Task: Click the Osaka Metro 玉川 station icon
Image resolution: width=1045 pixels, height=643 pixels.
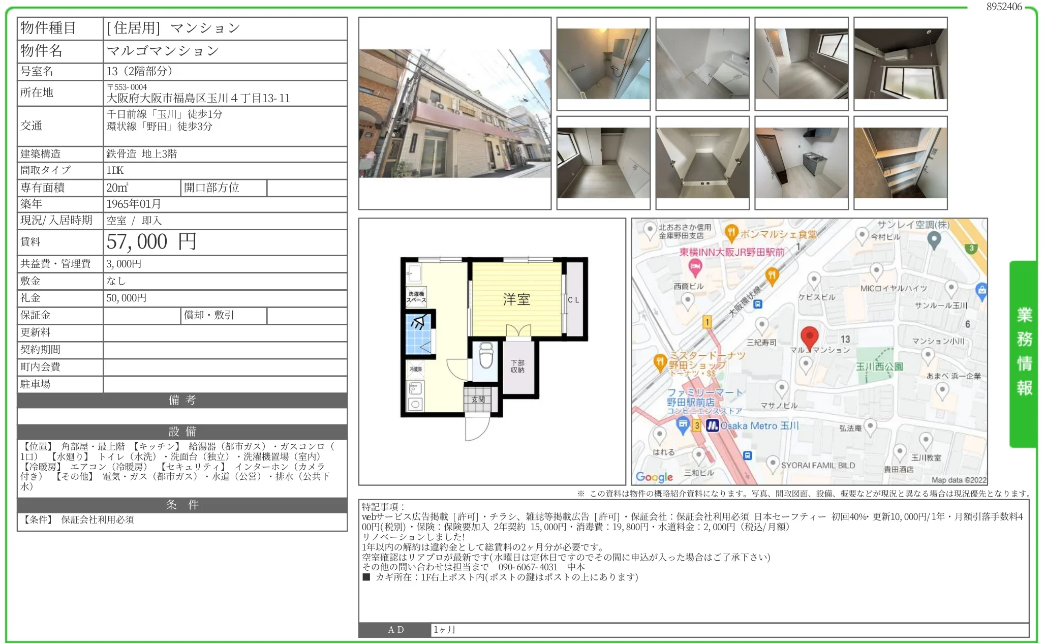Action: point(713,425)
